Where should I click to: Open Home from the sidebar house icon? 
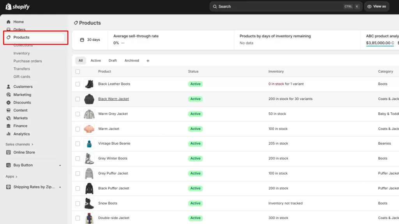click(x=9, y=22)
